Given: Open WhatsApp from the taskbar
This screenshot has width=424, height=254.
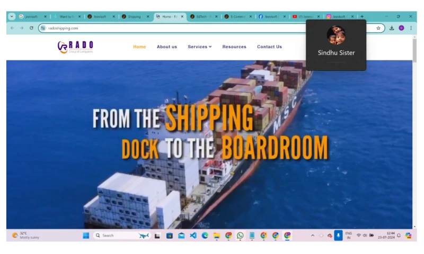Looking at the screenshot, I should tap(240, 235).
